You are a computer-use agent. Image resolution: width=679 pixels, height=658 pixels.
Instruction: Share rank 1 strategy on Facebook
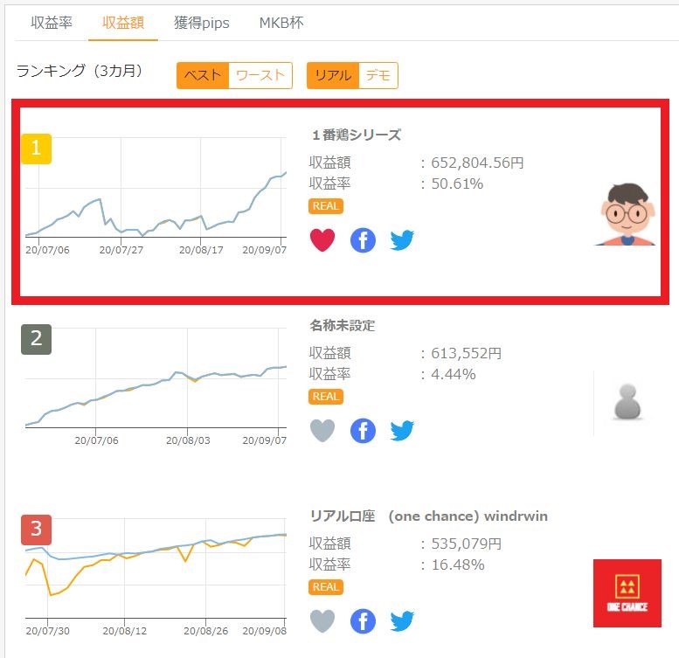click(363, 239)
